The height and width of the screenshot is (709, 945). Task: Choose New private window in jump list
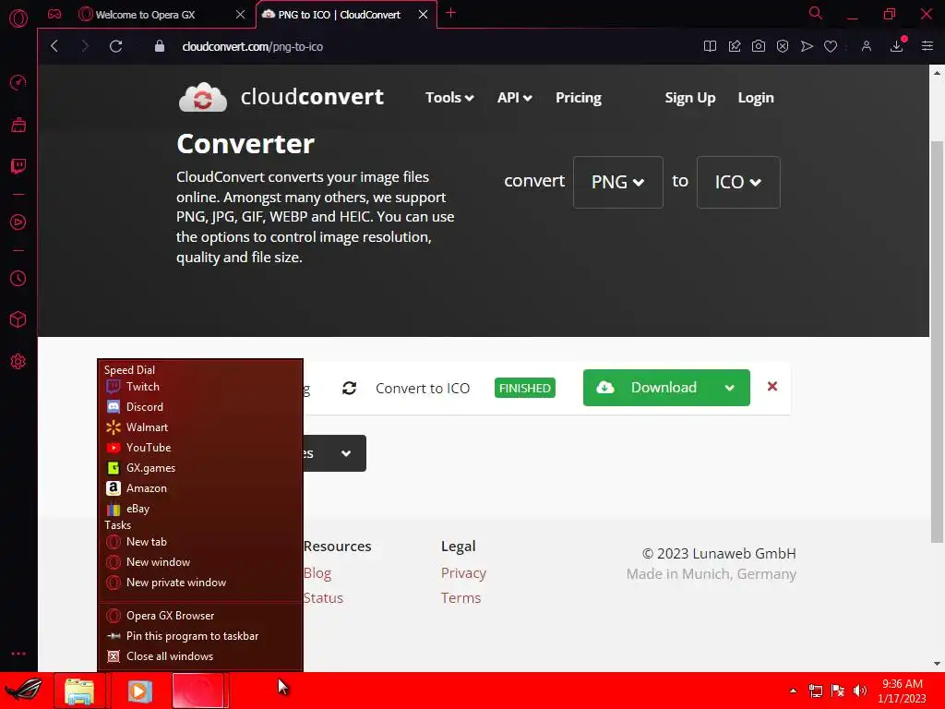(x=200, y=583)
